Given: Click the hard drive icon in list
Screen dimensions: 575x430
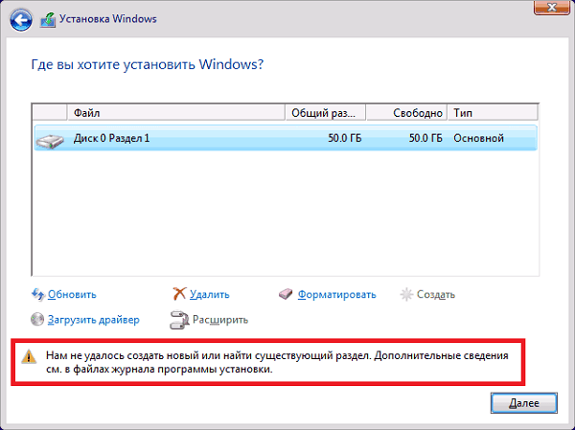Looking at the screenshot, I should pos(51,139).
